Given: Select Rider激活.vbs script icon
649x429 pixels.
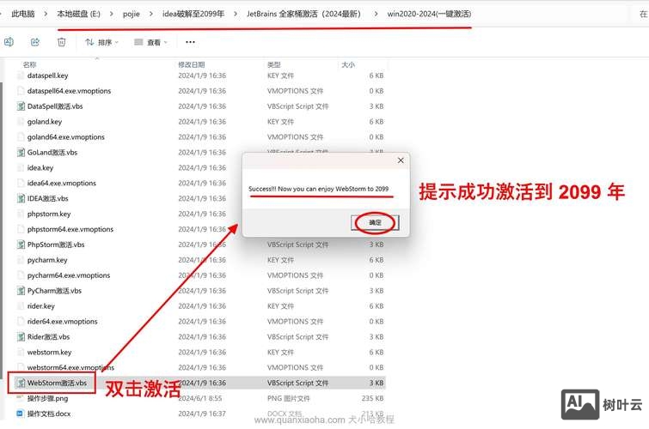Looking at the screenshot, I should pyautogui.click(x=21, y=337).
